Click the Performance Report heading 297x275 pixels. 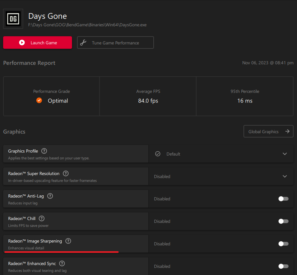(29, 63)
